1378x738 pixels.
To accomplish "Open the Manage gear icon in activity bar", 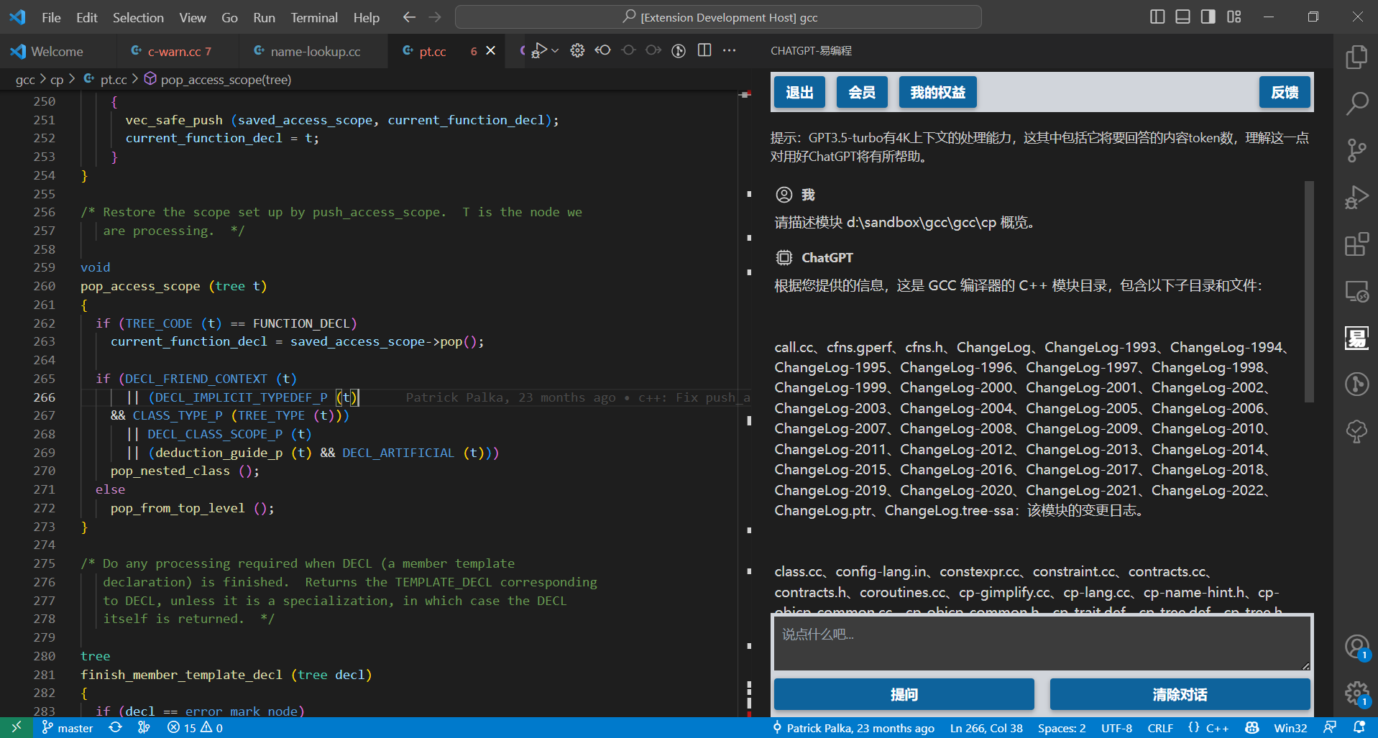I will tap(1356, 693).
